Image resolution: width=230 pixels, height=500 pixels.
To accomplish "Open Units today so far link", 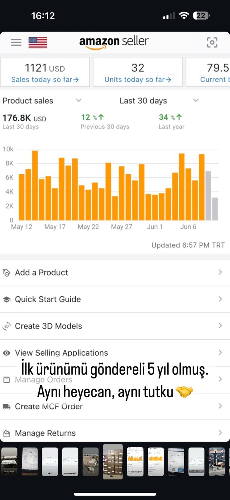I will [x=138, y=80].
